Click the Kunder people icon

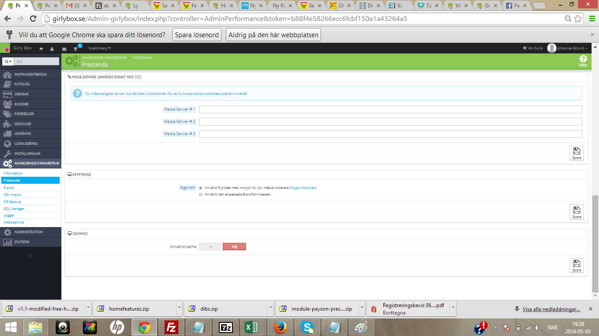tap(7, 104)
